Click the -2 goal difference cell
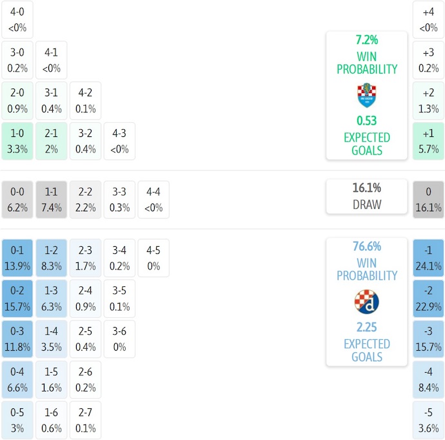Viewport: 445px width, 440px height. point(428,299)
